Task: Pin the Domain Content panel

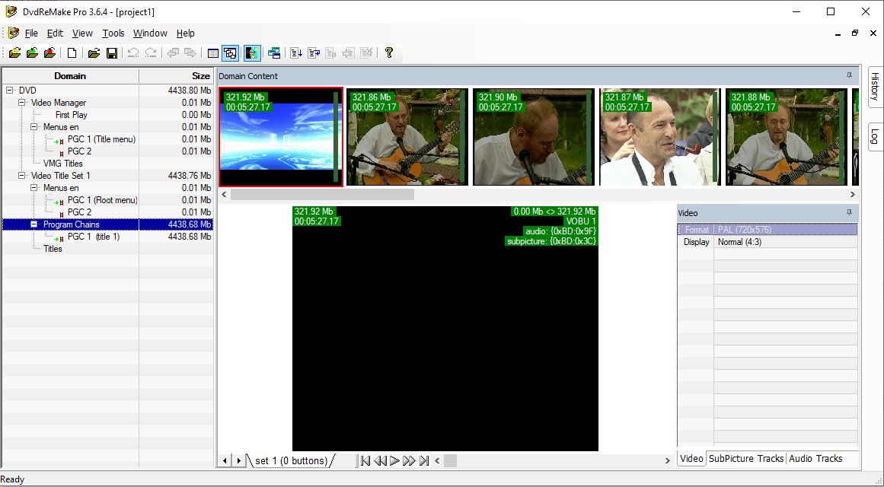Action: [x=849, y=76]
